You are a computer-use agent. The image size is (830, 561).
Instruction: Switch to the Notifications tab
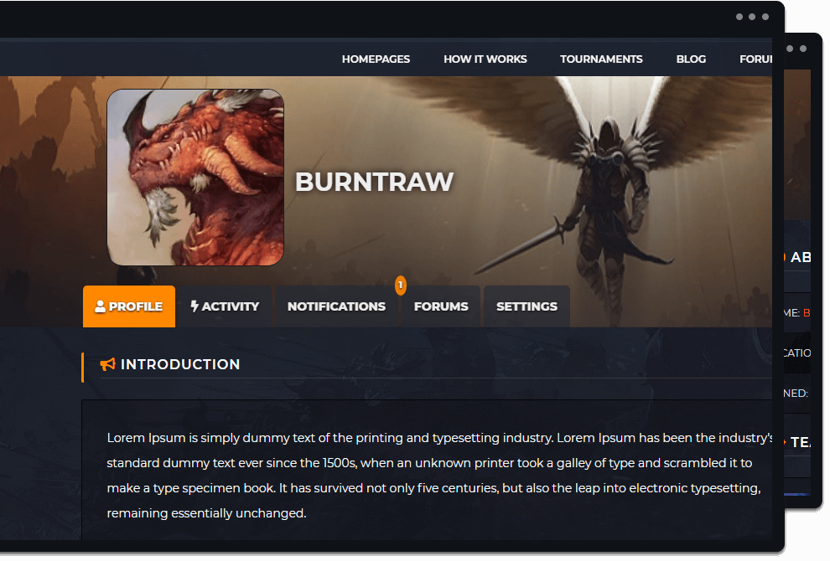336,306
